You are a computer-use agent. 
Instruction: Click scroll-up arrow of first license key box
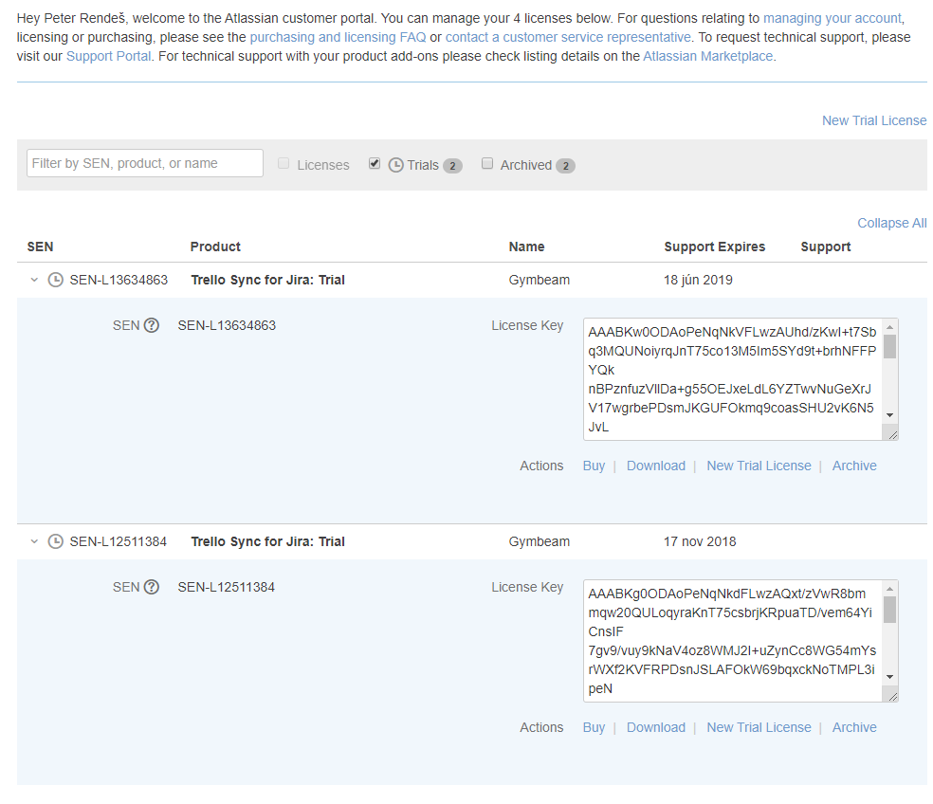[x=889, y=327]
